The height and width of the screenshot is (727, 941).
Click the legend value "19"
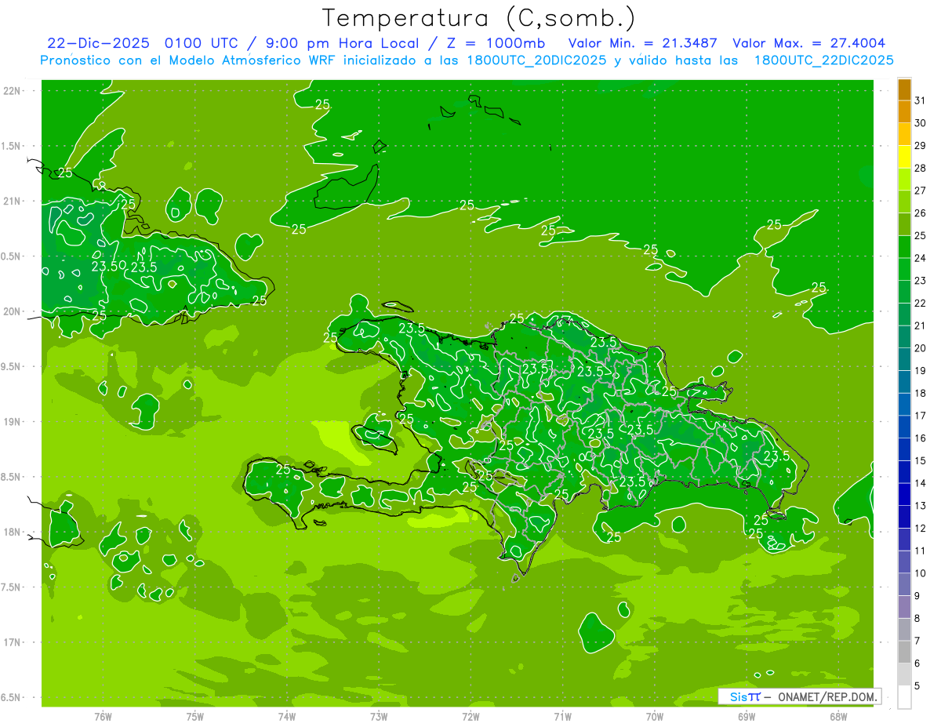pyautogui.click(x=920, y=370)
